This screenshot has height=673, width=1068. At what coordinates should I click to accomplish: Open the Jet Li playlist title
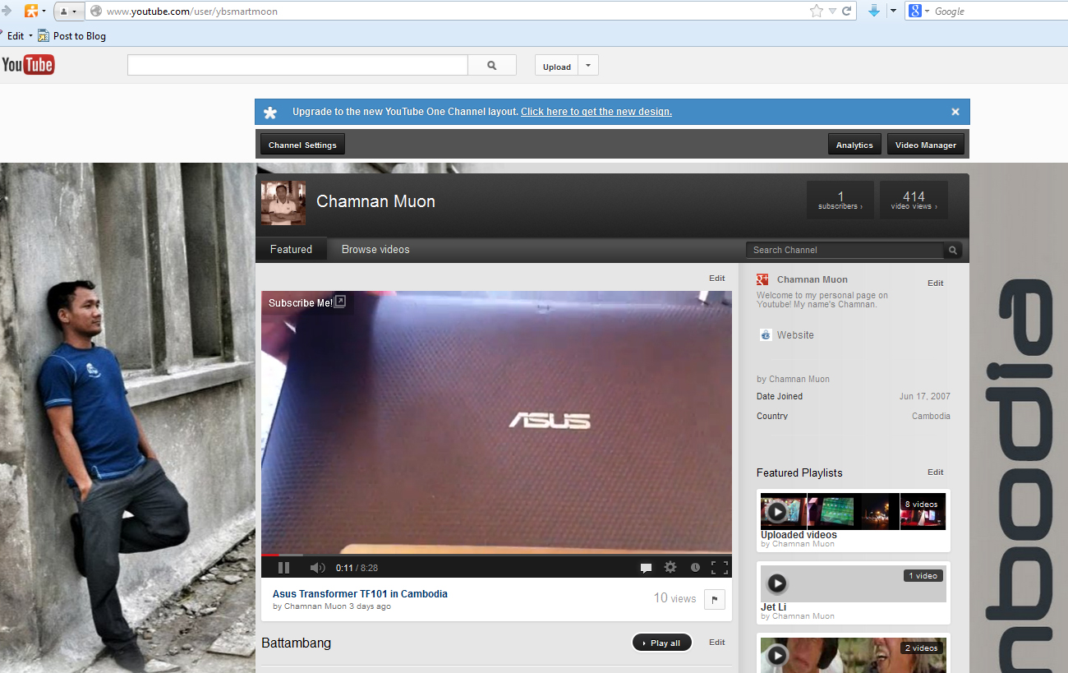pos(775,607)
